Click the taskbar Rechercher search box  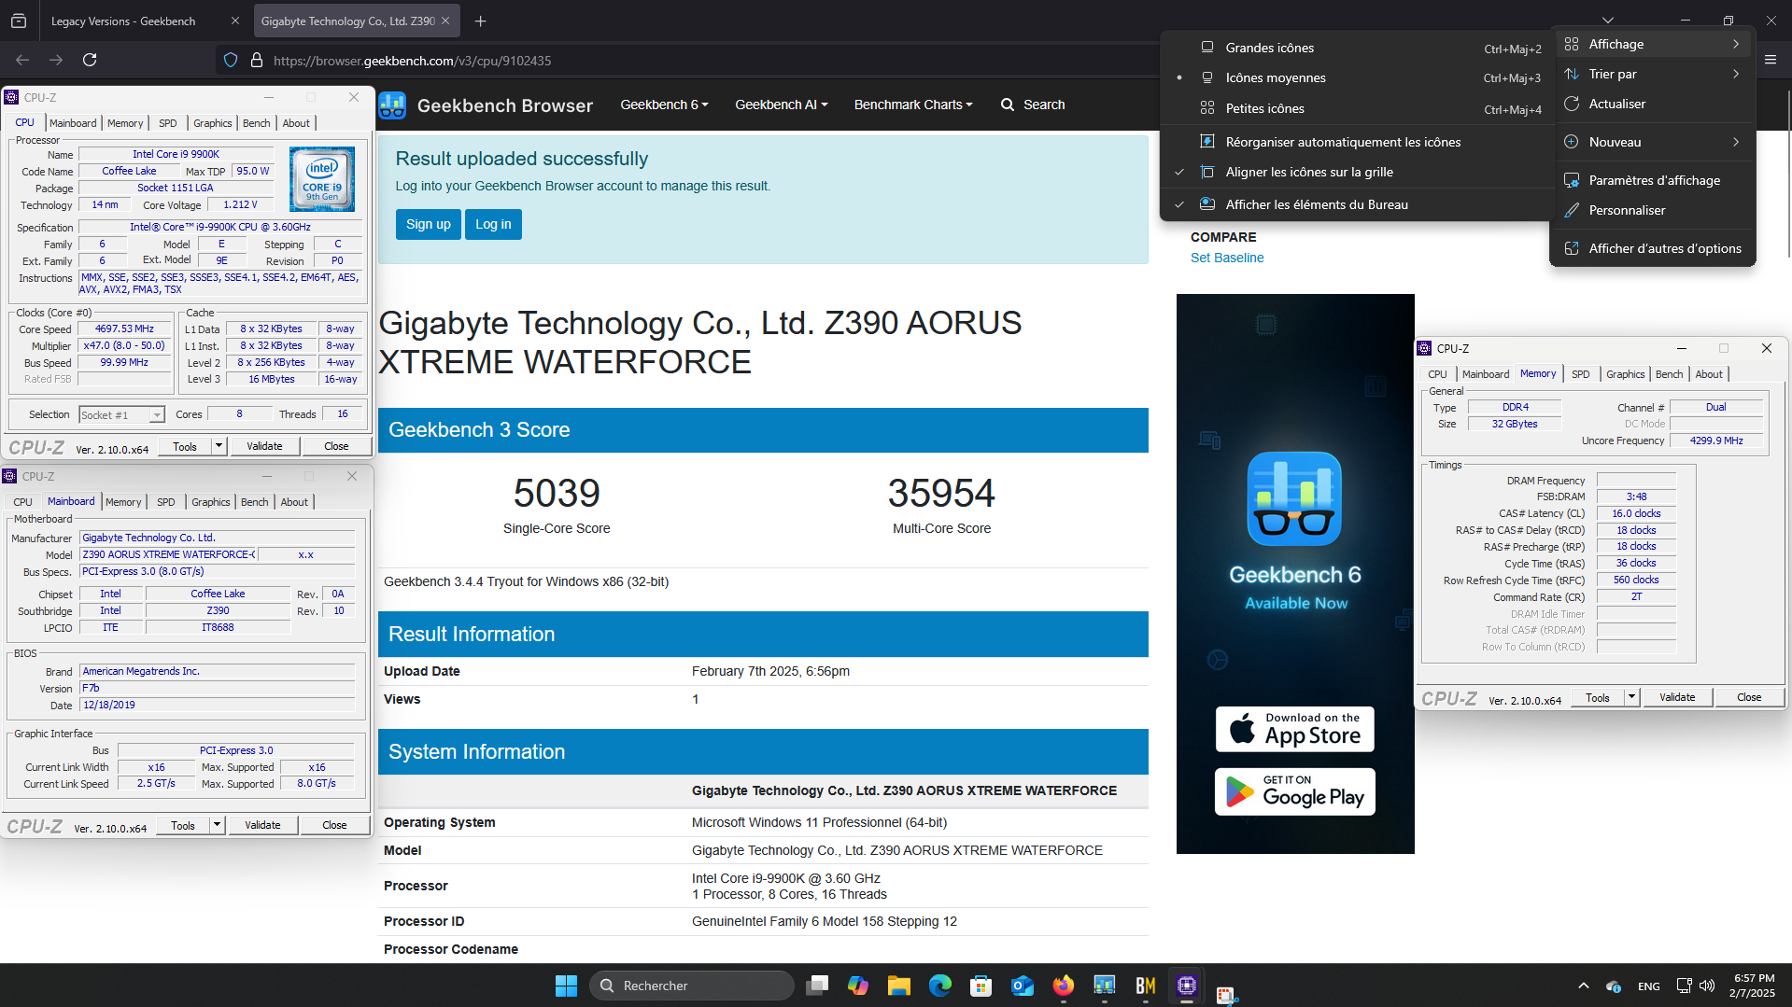pos(692,986)
